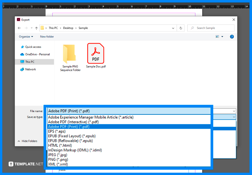252x175 pixels.
Task: Click the InDesign logo on the Export title bar
Action: pyautogui.click(x=18, y=20)
